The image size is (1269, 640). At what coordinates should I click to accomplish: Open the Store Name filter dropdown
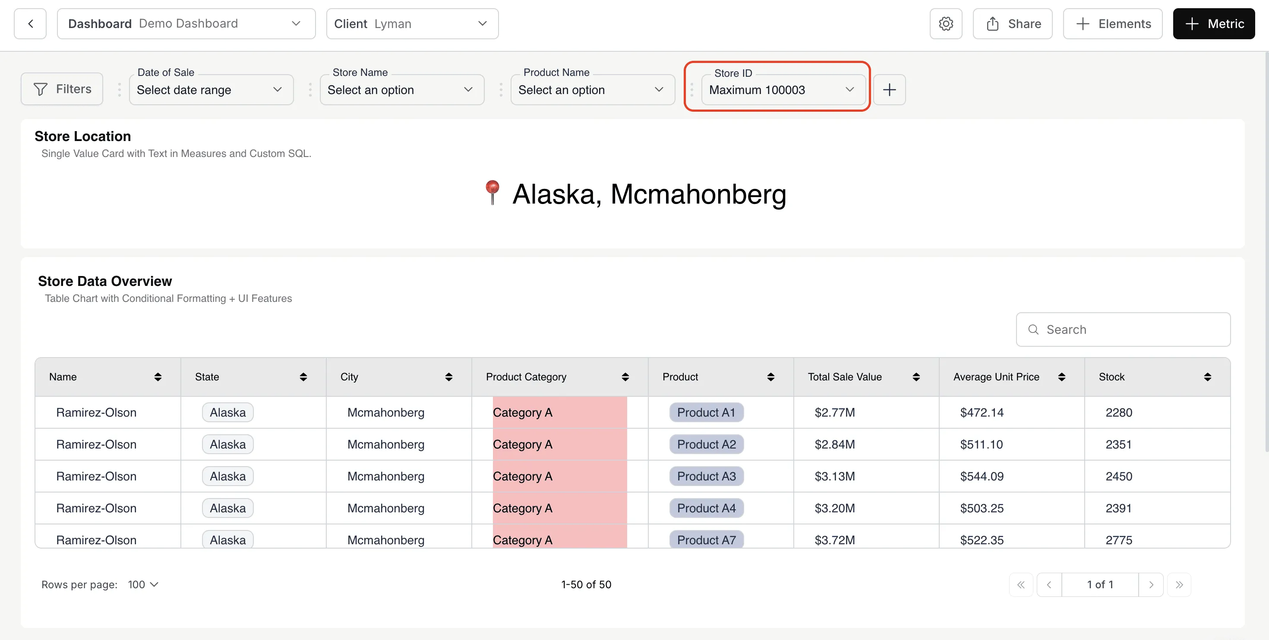(x=402, y=90)
